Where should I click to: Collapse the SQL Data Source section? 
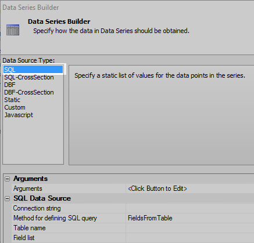point(7,198)
